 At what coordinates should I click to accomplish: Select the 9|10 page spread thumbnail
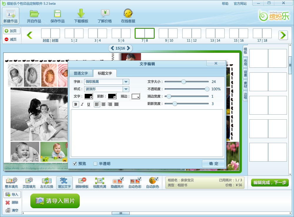pos(168,33)
